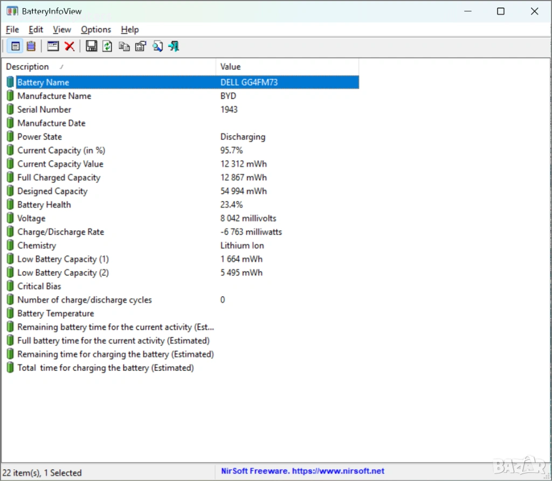Screen dimensions: 552x481
Task: Click the battery log view clipboard icon
Action: (x=31, y=46)
